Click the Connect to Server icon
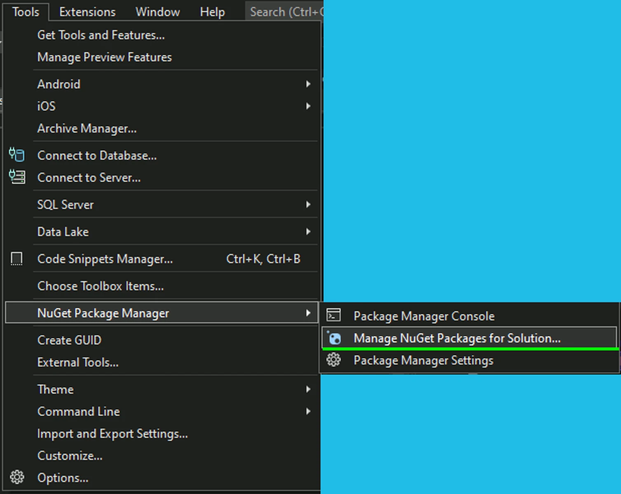Image resolution: width=621 pixels, height=494 pixels. [x=17, y=177]
